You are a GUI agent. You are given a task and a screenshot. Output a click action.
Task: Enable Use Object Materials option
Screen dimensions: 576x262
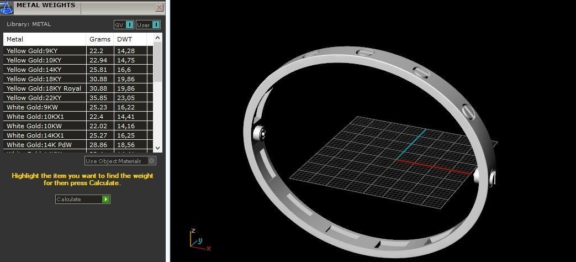coord(120,161)
